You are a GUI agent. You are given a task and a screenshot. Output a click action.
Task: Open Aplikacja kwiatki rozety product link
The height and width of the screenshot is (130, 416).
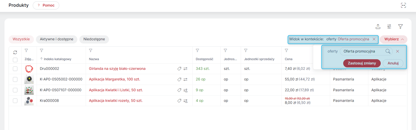[x=116, y=101]
